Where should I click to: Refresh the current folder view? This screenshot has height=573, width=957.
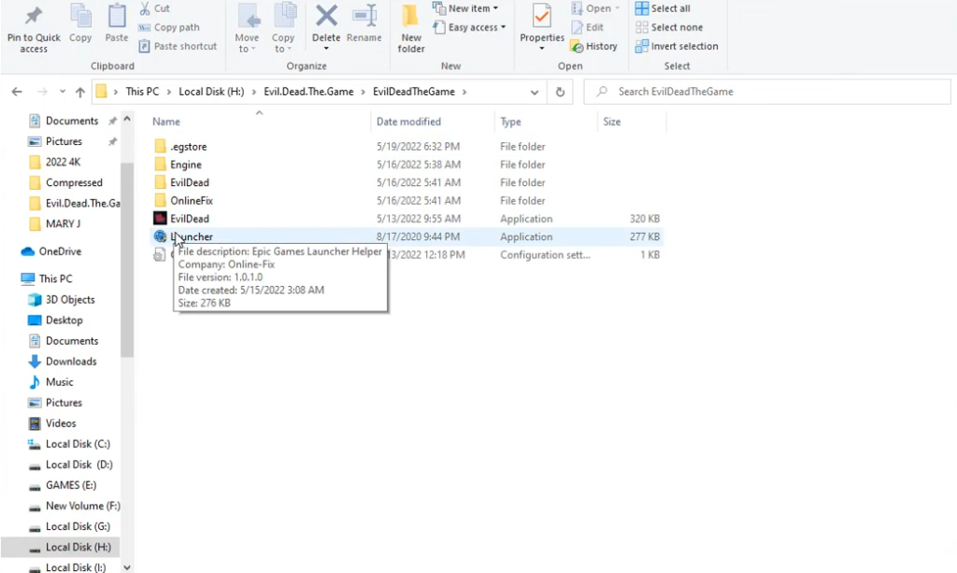click(560, 93)
